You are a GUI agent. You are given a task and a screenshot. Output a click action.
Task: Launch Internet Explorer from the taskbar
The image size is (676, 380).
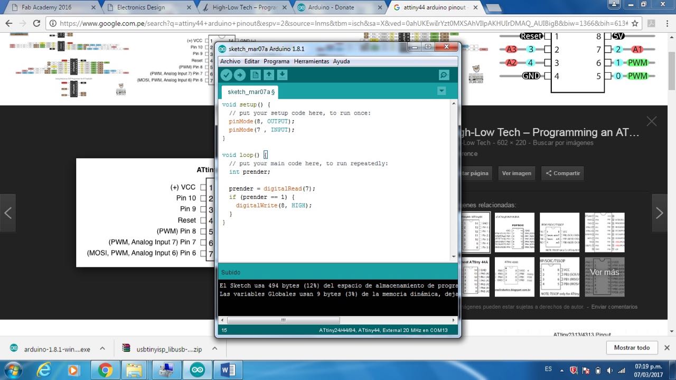44,370
